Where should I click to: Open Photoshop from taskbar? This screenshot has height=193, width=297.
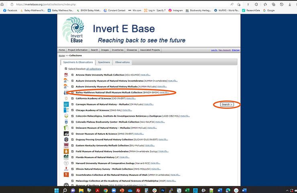tap(163, 190)
